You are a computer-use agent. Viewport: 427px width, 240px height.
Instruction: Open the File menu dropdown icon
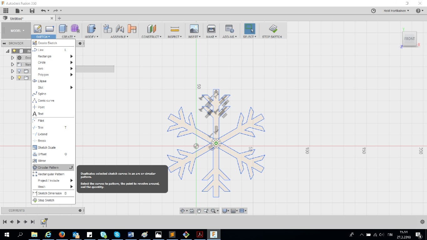pyautogui.click(x=19, y=11)
